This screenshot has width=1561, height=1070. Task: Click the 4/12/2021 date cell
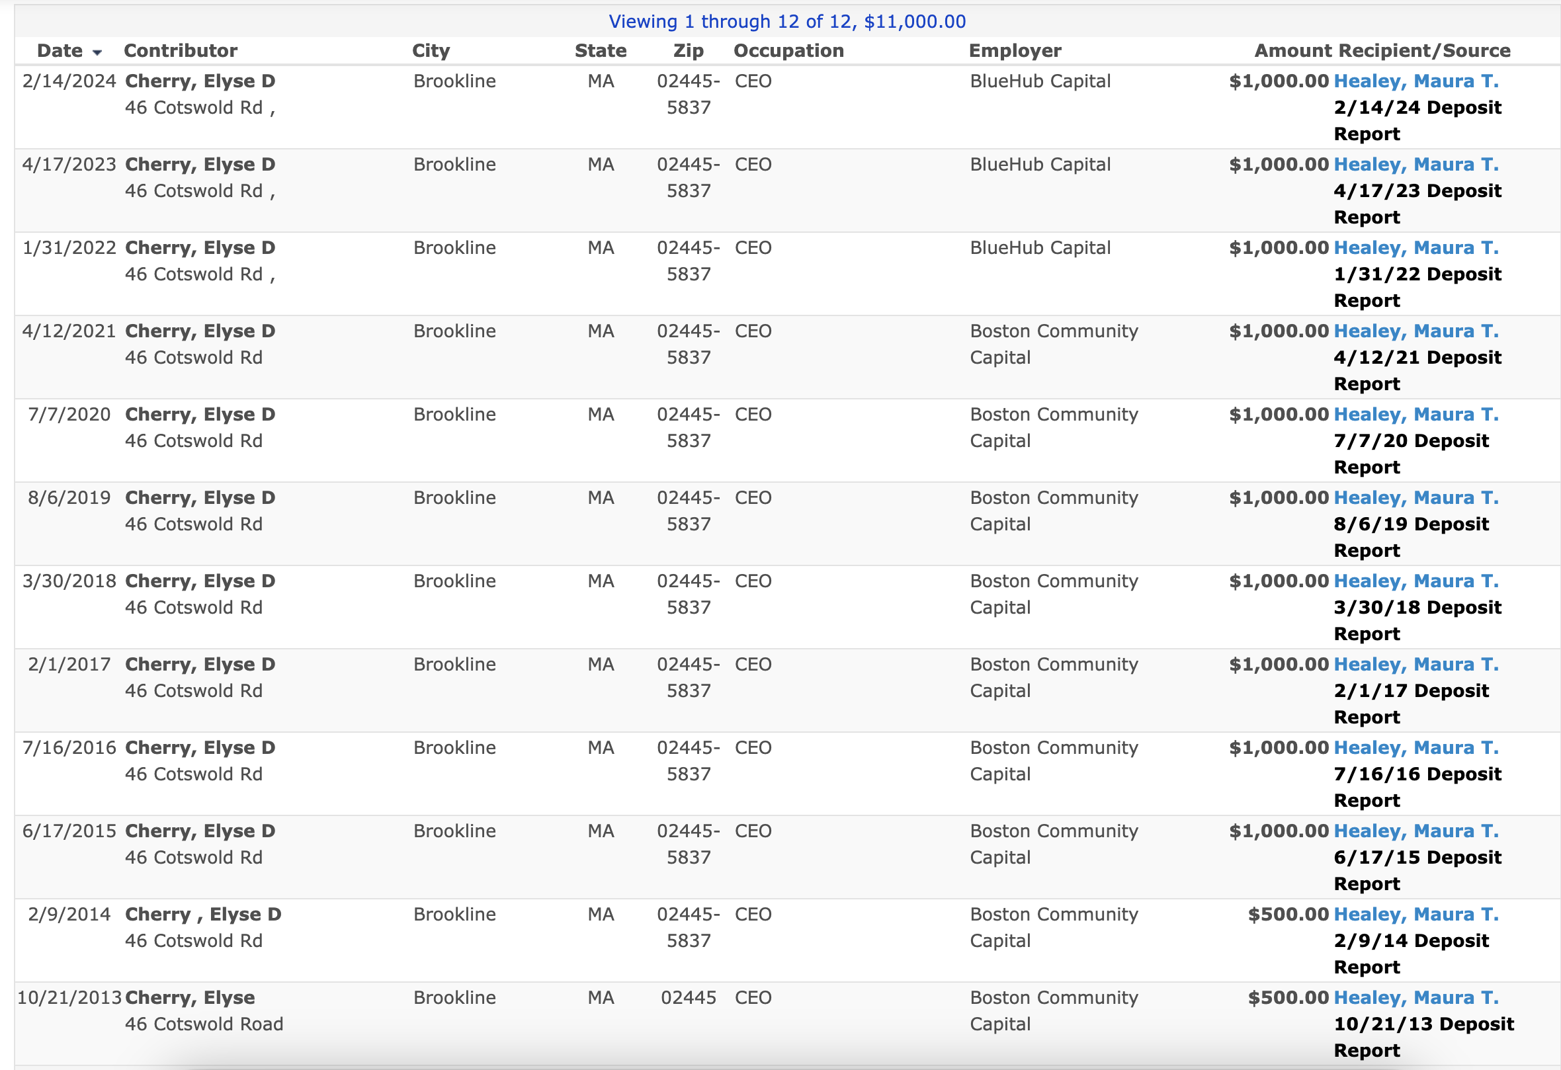(x=69, y=331)
